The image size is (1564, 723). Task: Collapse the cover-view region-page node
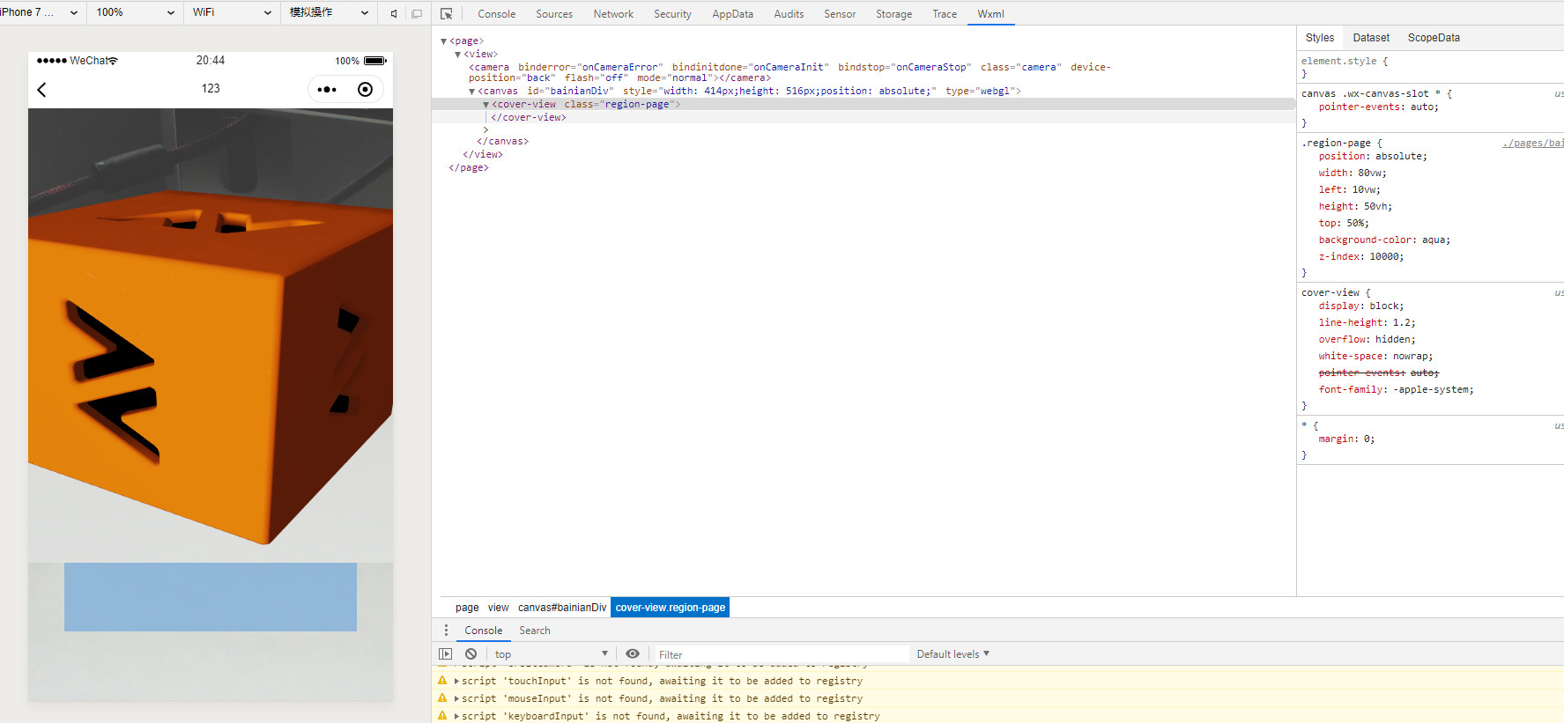click(x=486, y=105)
